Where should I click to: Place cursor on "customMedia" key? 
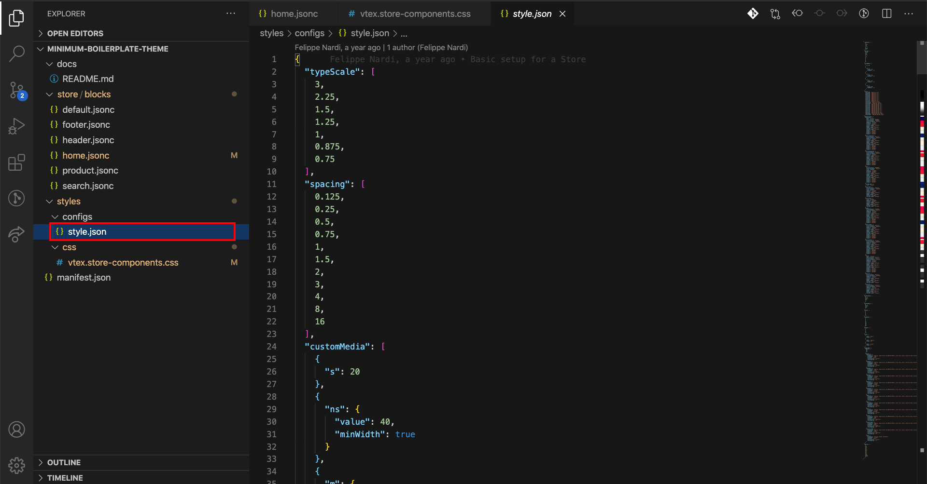click(337, 347)
